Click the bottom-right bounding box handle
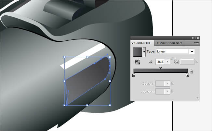Viewport: 212px width, 131px height. [x=110, y=105]
